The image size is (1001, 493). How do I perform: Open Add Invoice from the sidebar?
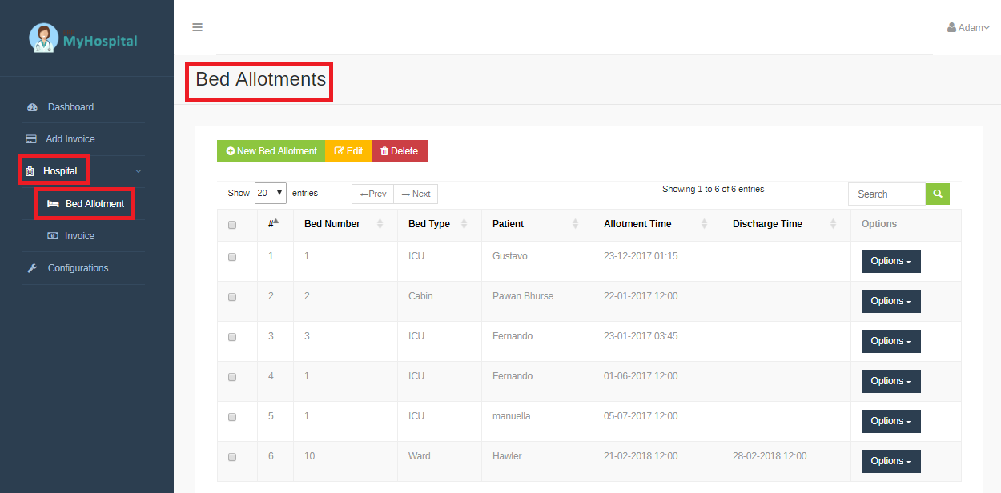coord(70,139)
